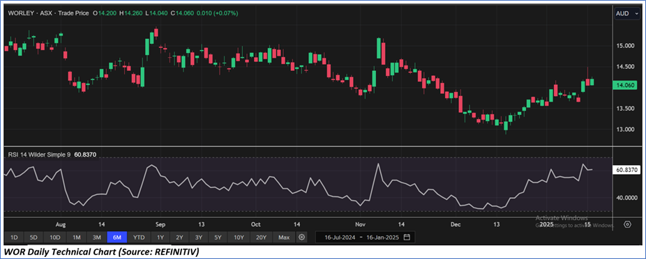This screenshot has height=259, width=646.
Task: Click the Sep label on time axis
Action: (160, 224)
